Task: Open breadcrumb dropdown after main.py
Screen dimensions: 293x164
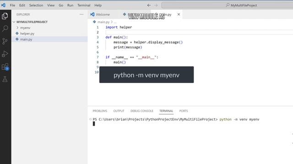Action: pyautogui.click(x=115, y=22)
